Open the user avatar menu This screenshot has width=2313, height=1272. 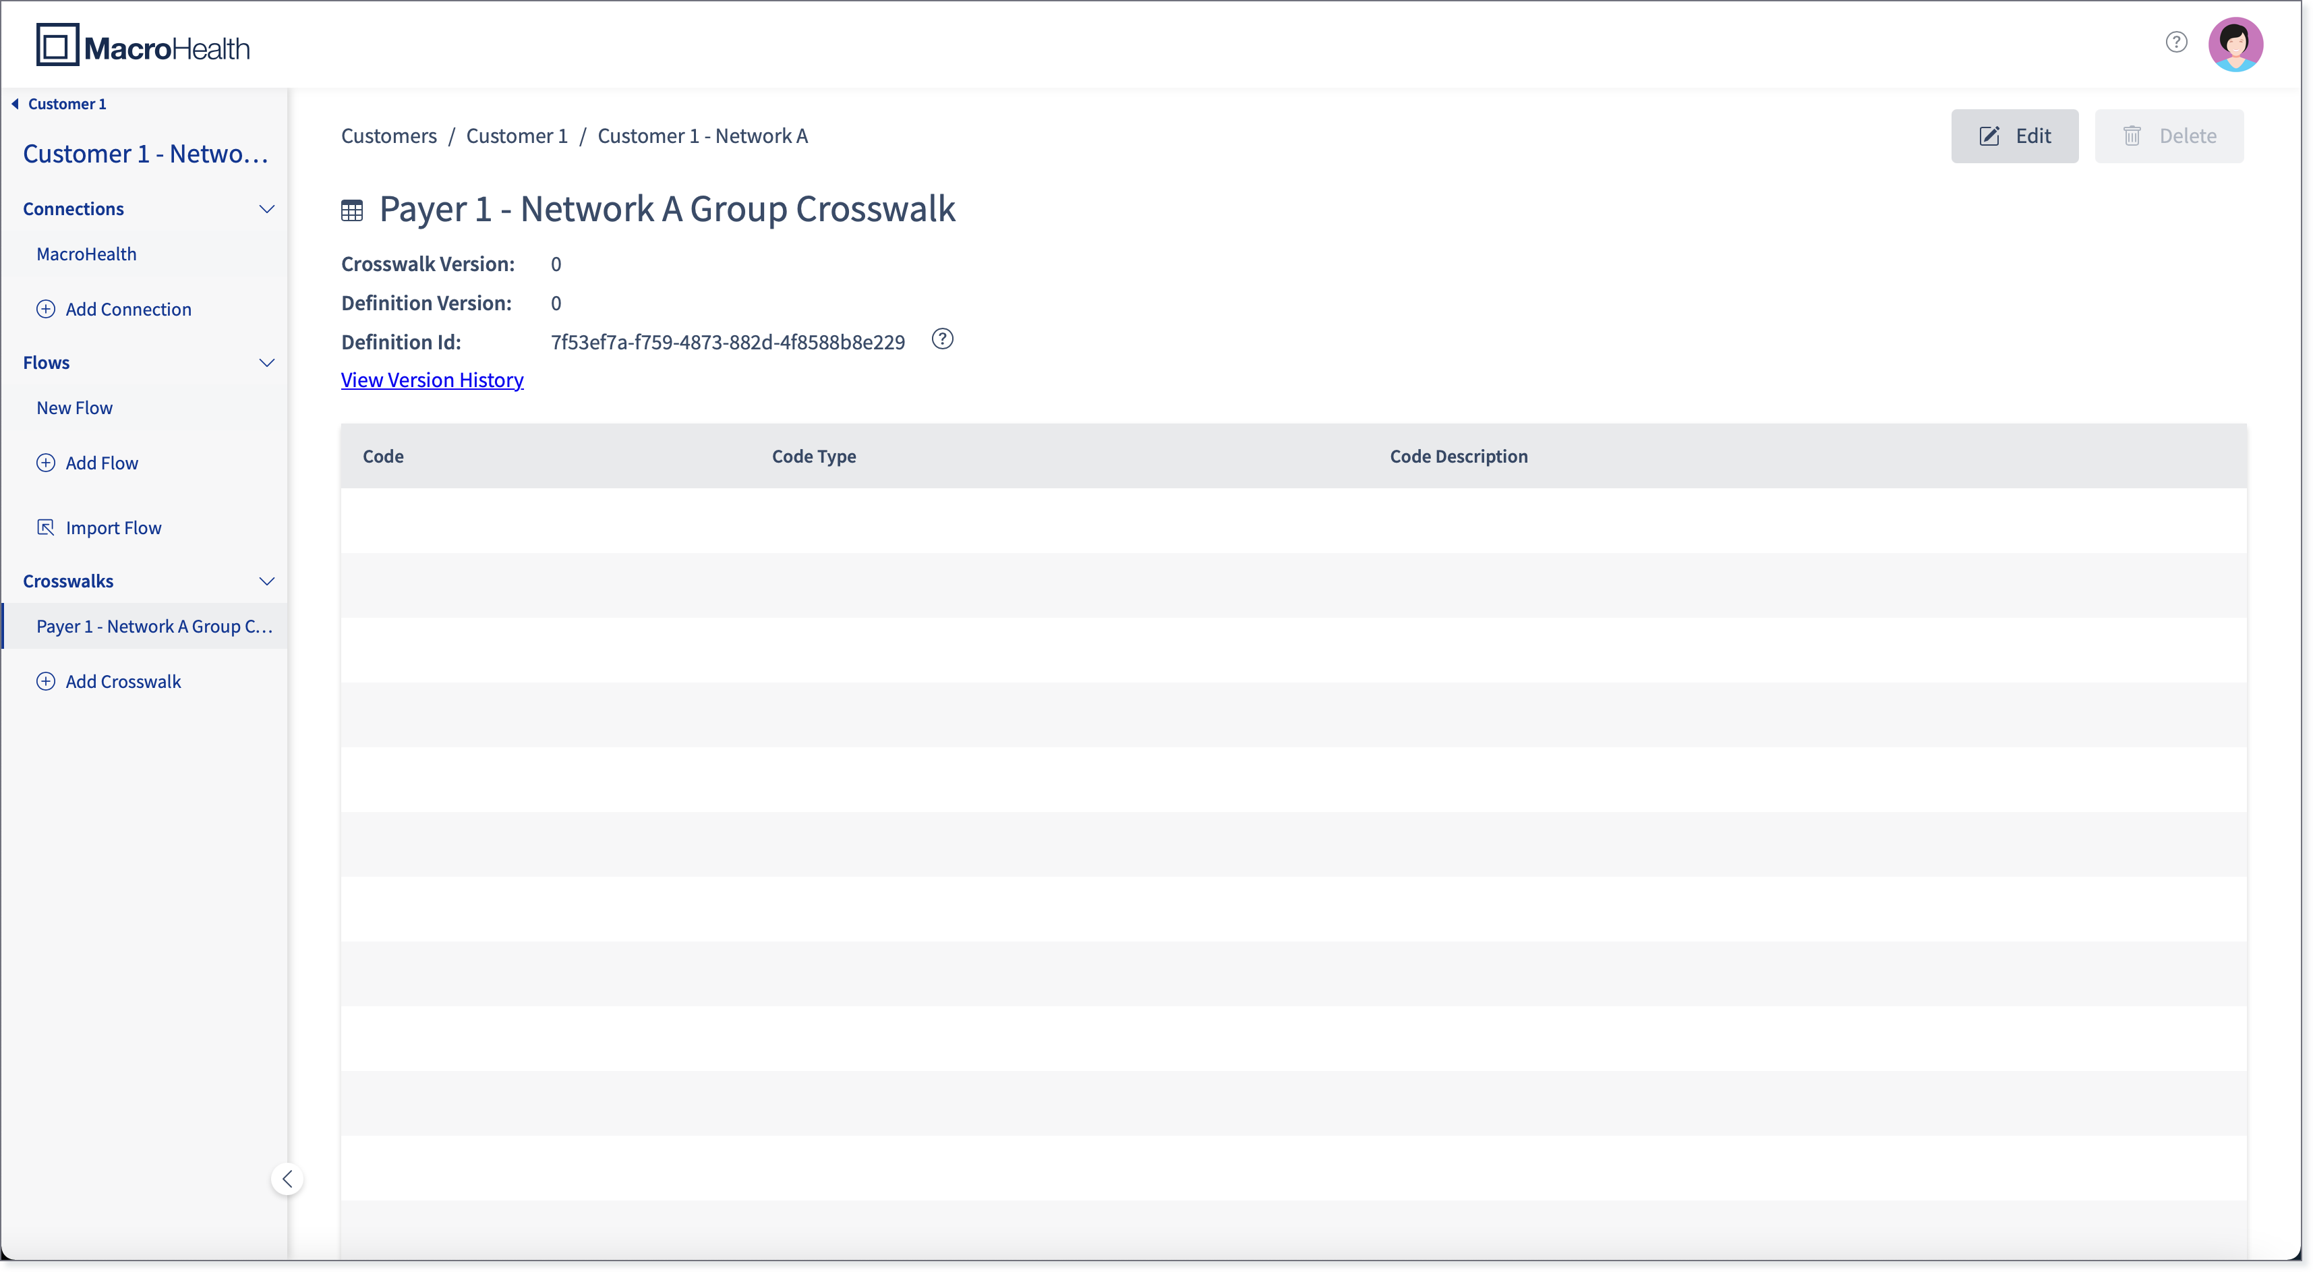[x=2235, y=44]
